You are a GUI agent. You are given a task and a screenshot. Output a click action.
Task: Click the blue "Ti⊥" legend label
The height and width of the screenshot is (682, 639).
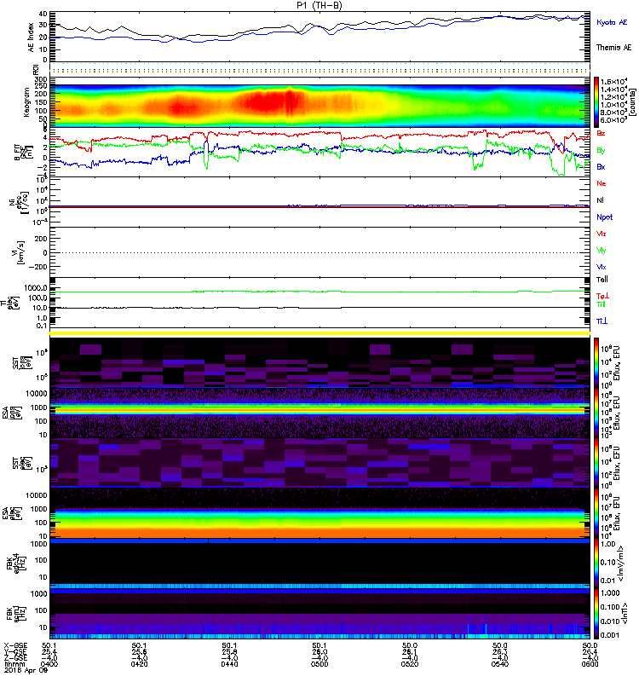tap(602, 321)
